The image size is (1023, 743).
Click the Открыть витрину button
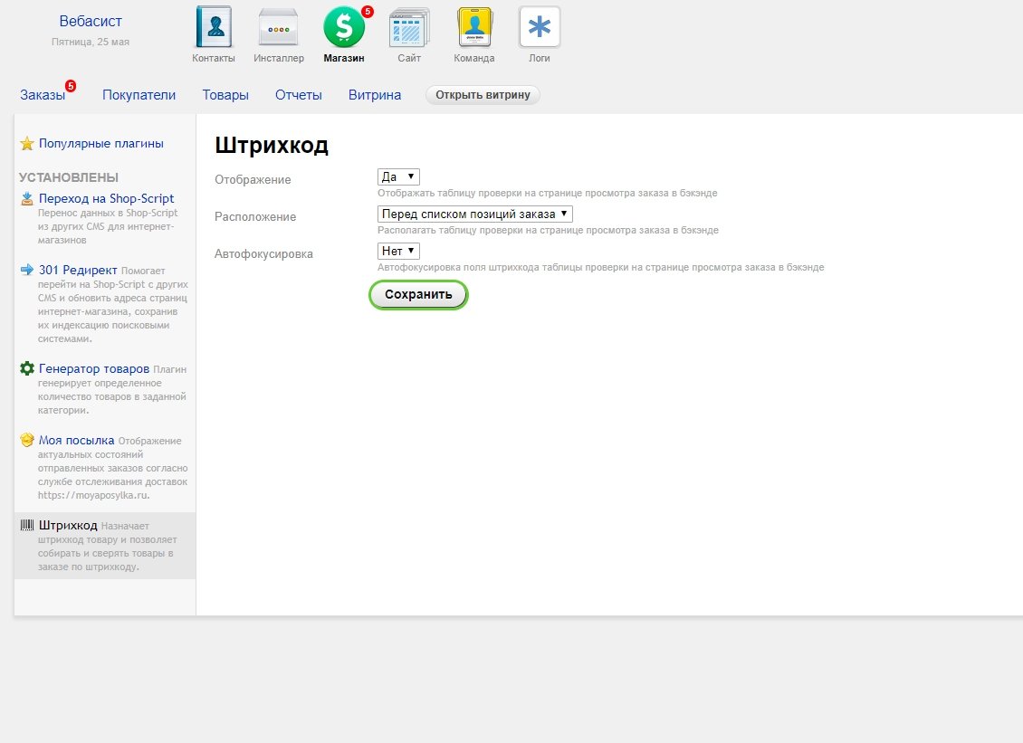click(x=483, y=95)
